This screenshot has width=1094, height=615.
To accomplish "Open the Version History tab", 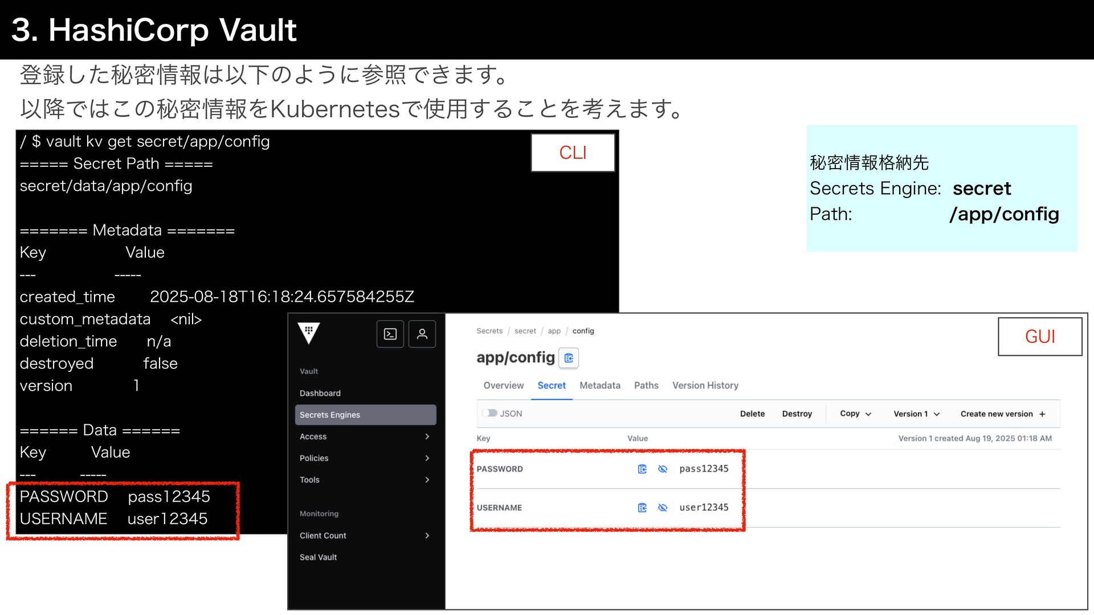I will (705, 386).
